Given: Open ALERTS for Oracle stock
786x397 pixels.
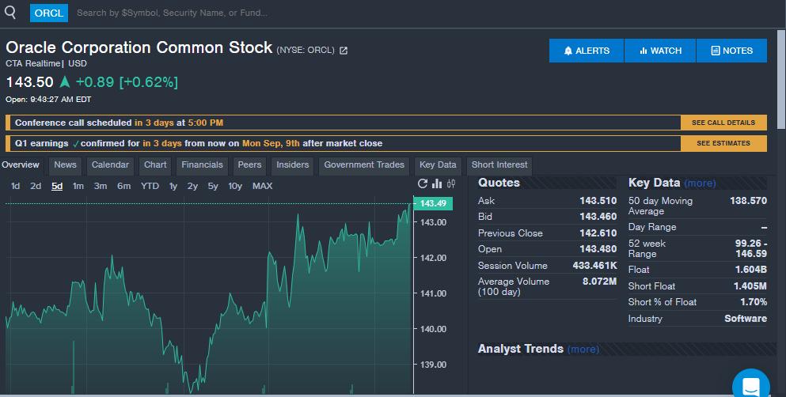Looking at the screenshot, I should point(587,51).
